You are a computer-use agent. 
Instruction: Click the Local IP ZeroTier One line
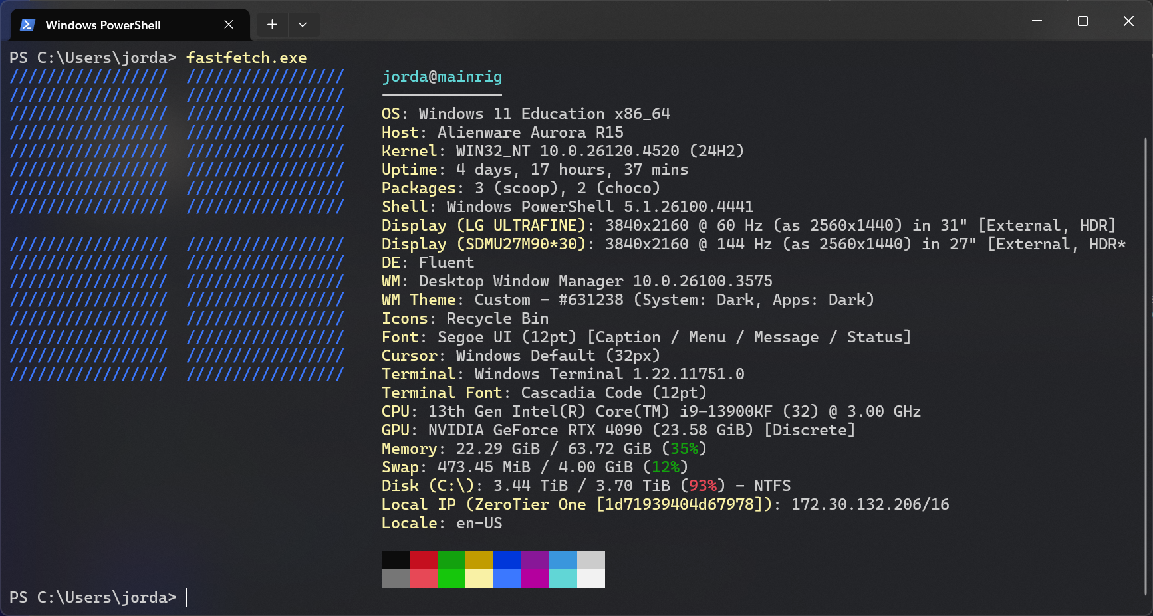pos(666,504)
